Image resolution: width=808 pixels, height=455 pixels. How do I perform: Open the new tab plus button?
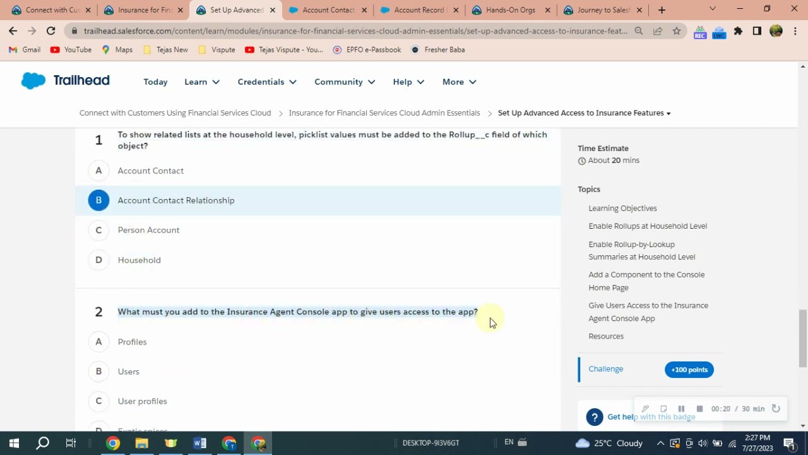[662, 10]
